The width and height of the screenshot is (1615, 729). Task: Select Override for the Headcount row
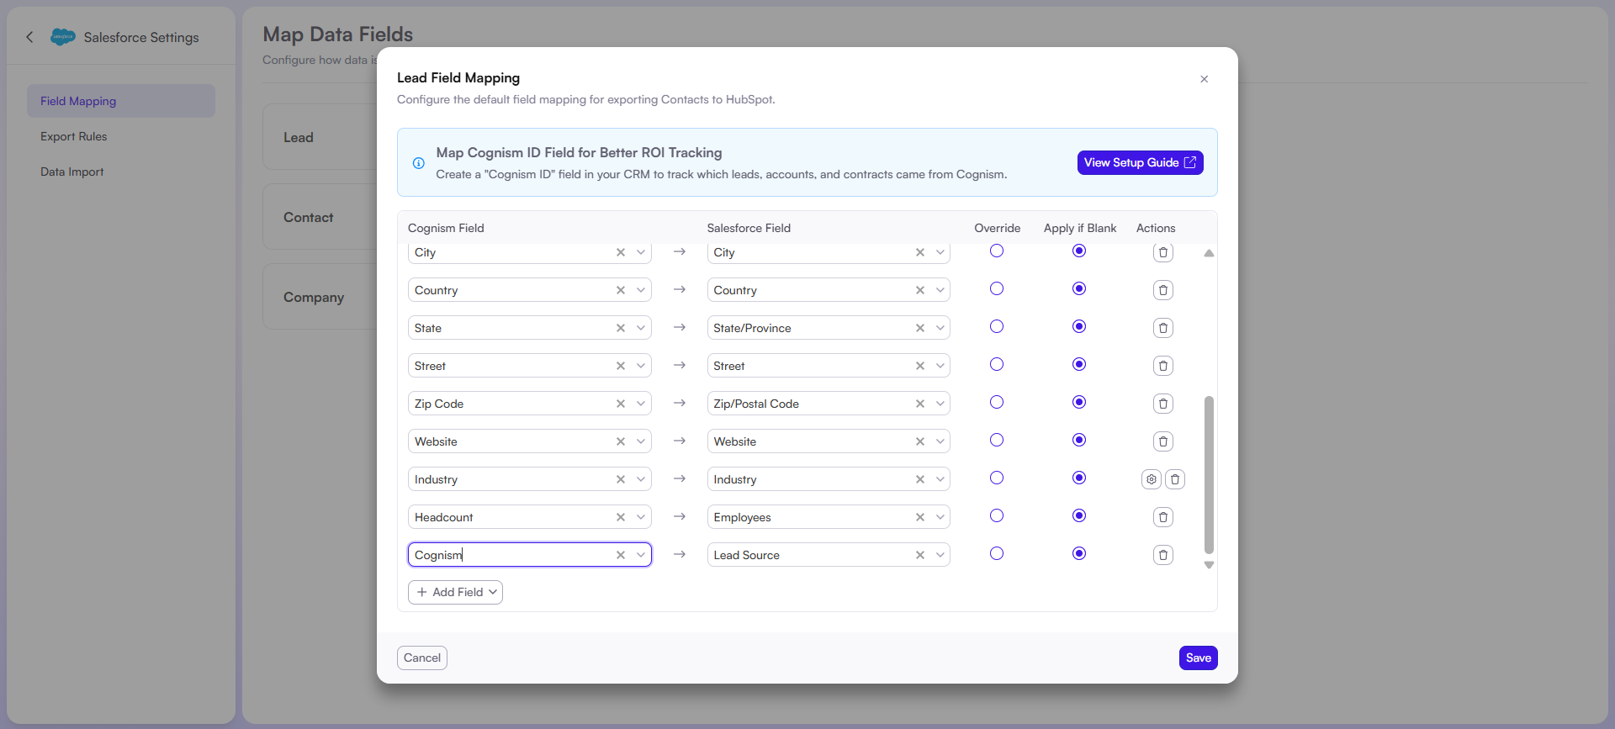(997, 515)
